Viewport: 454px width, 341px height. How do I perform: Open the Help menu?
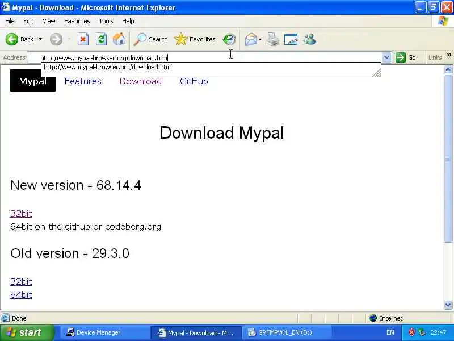128,21
